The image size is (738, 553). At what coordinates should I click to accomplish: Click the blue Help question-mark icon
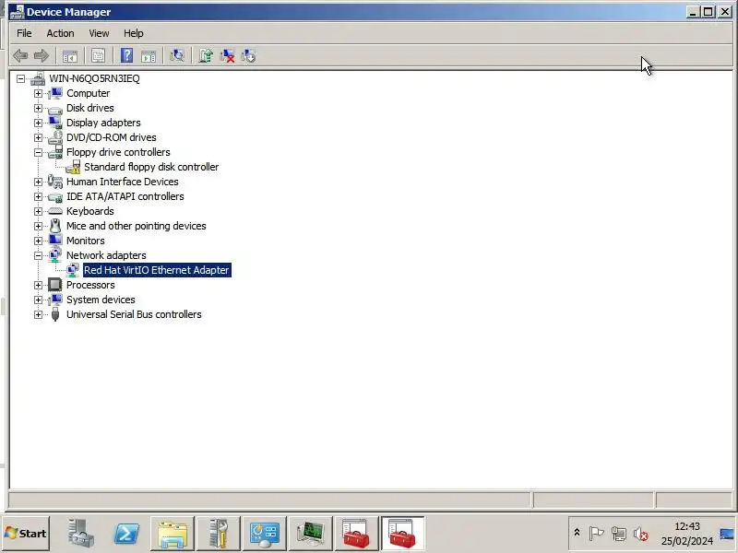[126, 55]
